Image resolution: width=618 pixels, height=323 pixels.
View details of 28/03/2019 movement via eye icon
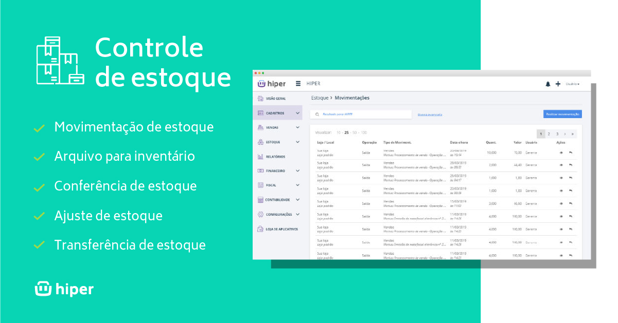point(561,165)
